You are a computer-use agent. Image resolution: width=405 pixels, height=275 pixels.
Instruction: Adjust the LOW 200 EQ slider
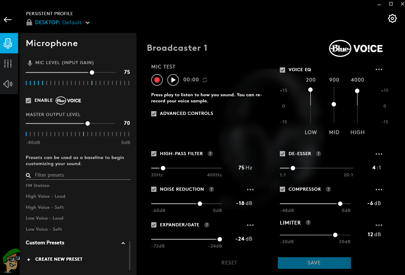pyautogui.click(x=311, y=90)
